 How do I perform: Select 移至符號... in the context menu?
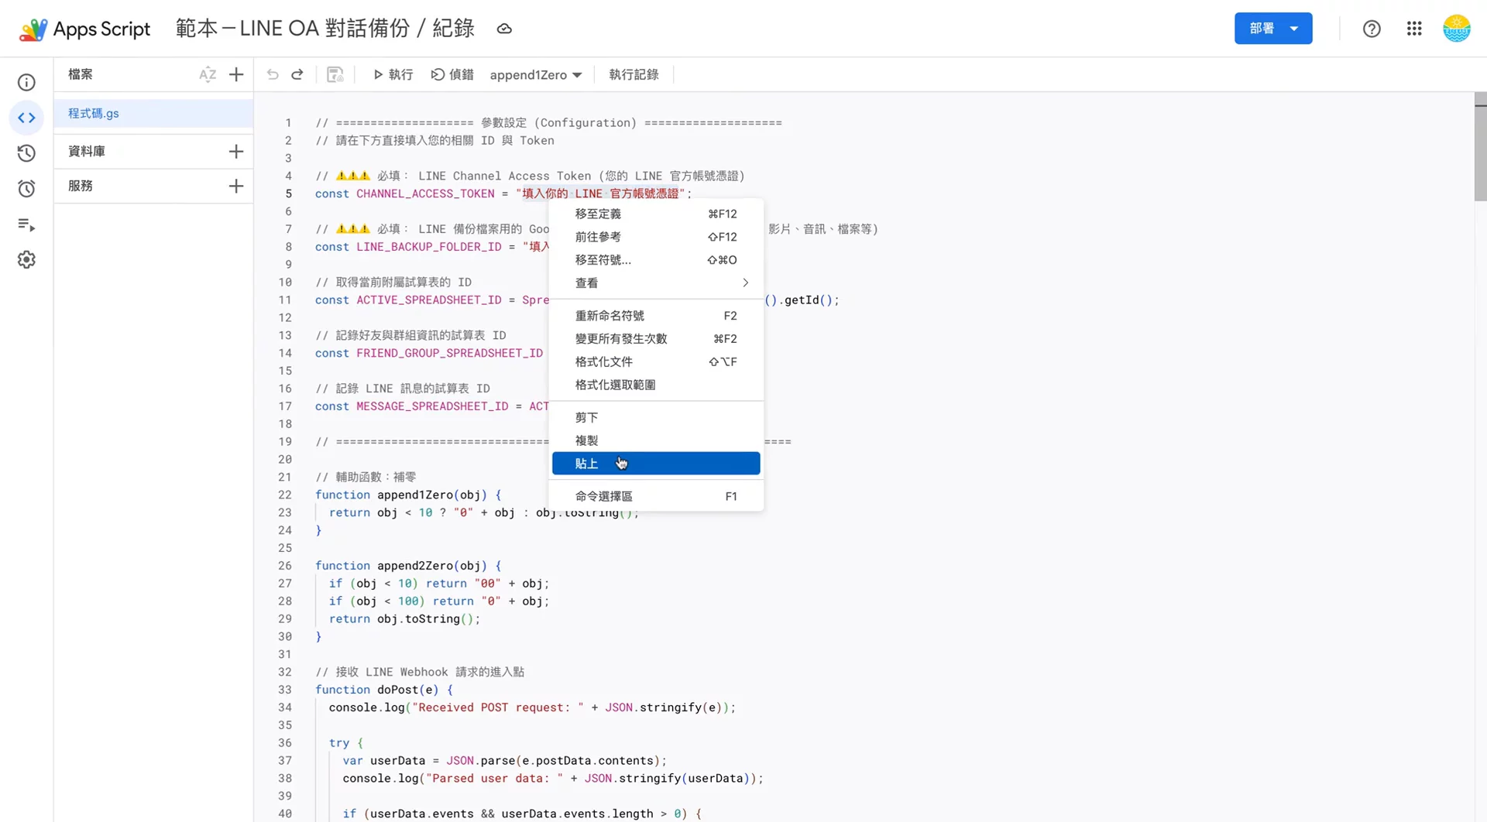click(656, 260)
